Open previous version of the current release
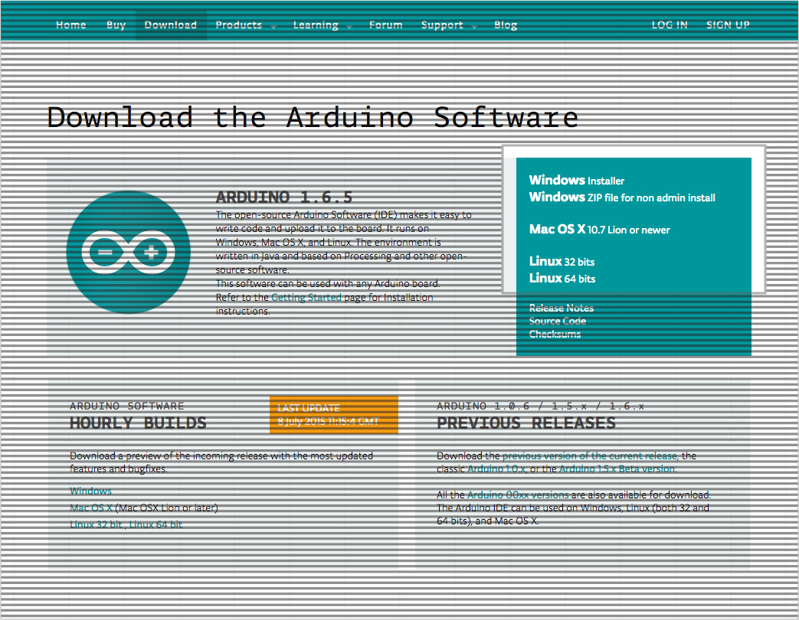Viewport: 799px width, 620px height. (590, 455)
